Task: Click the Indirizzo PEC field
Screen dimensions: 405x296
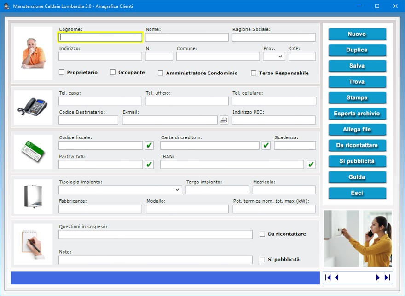Action: [273, 120]
